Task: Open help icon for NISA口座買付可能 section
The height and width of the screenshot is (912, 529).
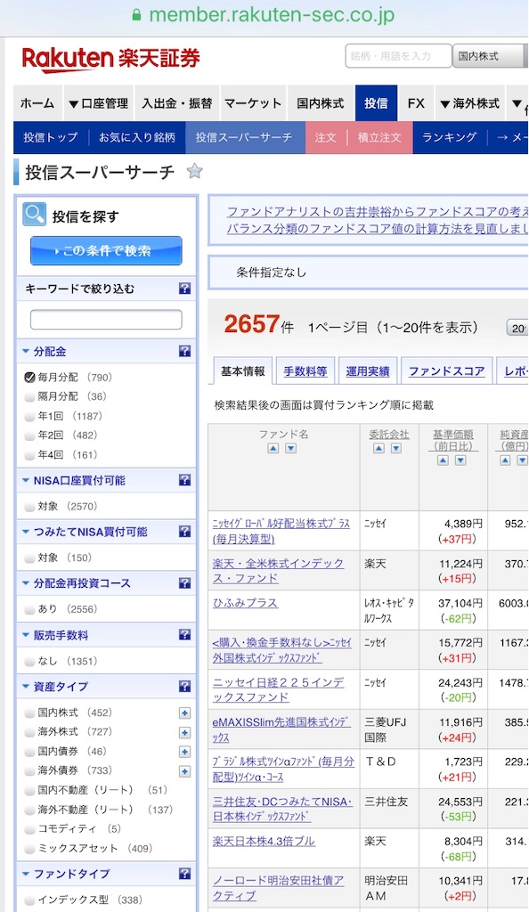Action: tap(184, 480)
